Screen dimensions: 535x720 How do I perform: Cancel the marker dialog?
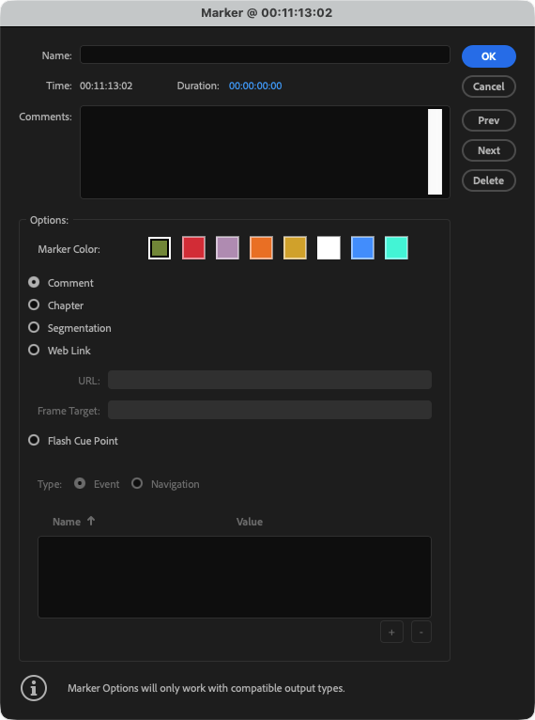(489, 86)
